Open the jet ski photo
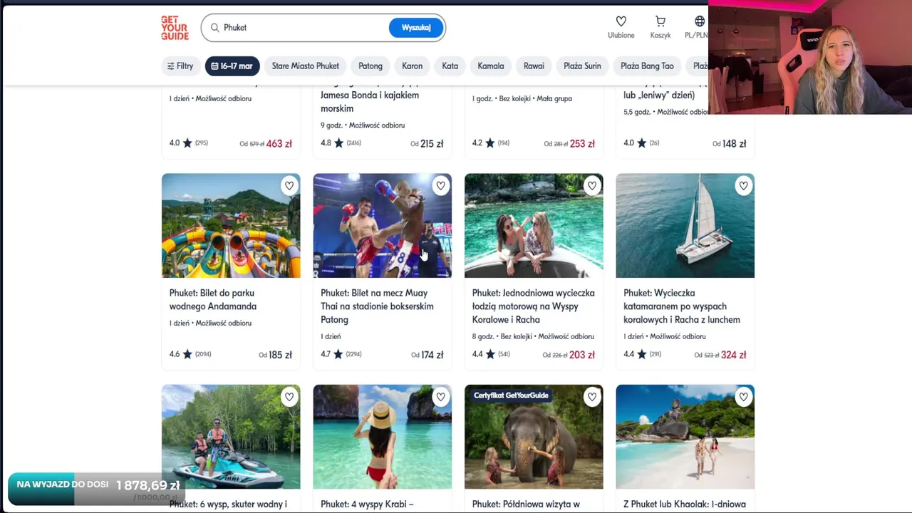 (x=231, y=437)
